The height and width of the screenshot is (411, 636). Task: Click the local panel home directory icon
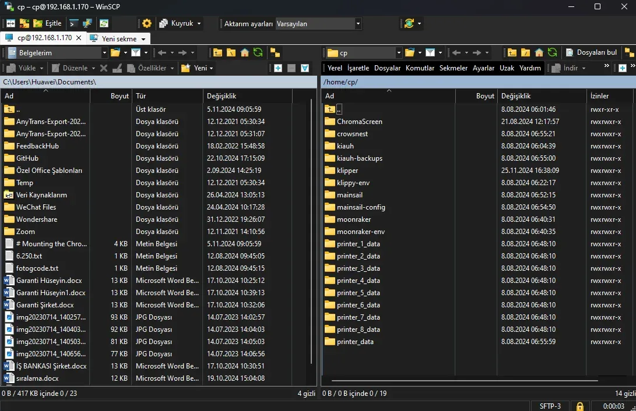245,52
